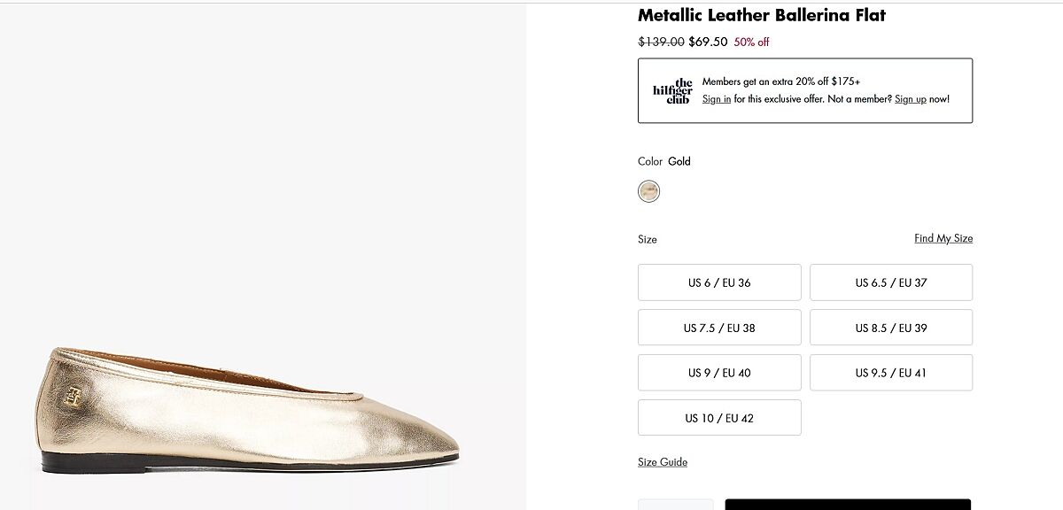Click the crossed-out $139.00 original price

pos(661,42)
